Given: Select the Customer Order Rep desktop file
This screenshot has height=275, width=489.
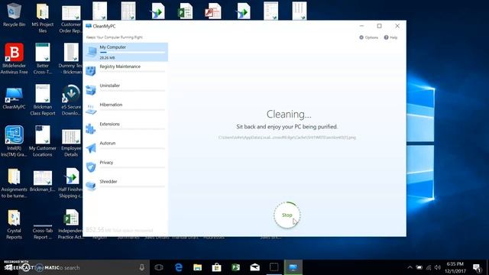Looking at the screenshot, I should coord(71,18).
